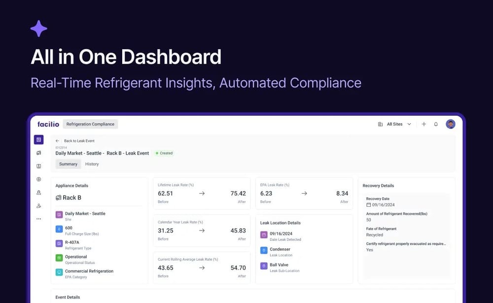Click the green Operational status icon
This screenshot has height=303, width=493.
click(x=59, y=258)
